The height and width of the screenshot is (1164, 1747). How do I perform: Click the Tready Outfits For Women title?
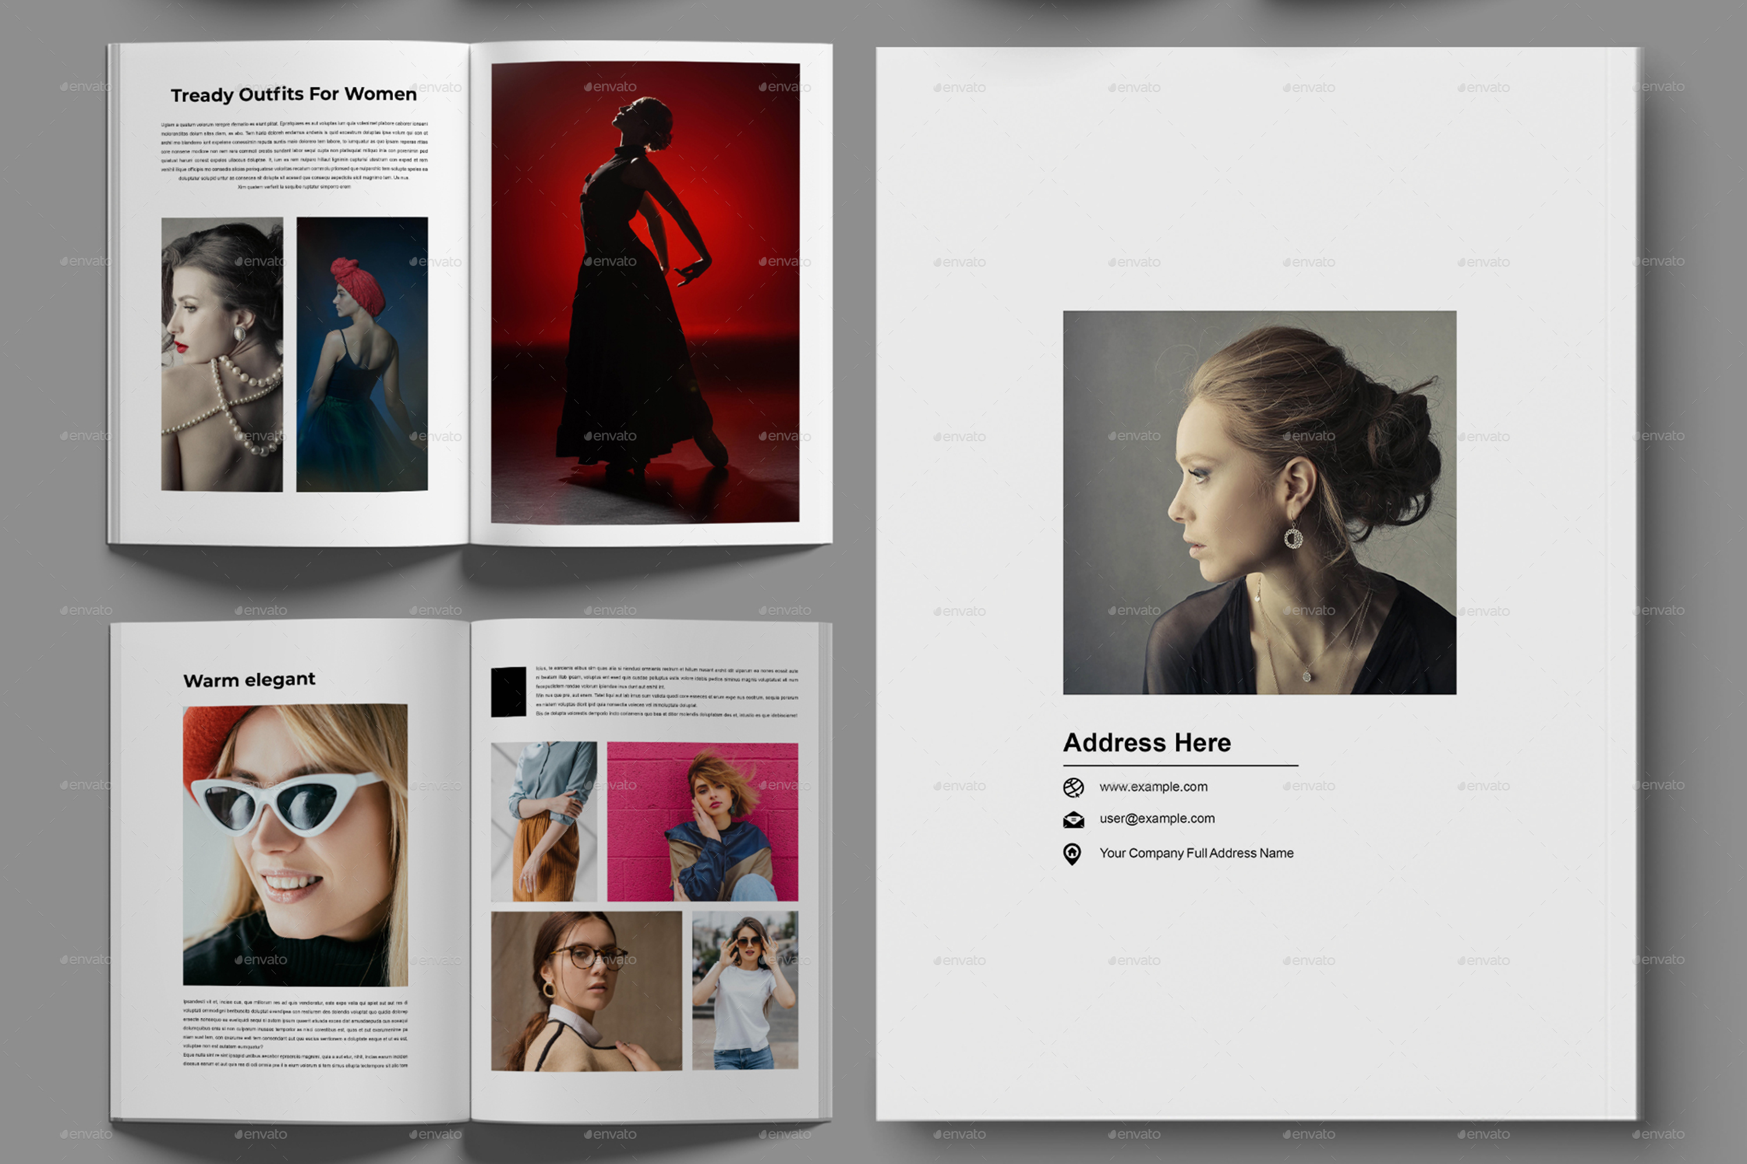click(294, 94)
